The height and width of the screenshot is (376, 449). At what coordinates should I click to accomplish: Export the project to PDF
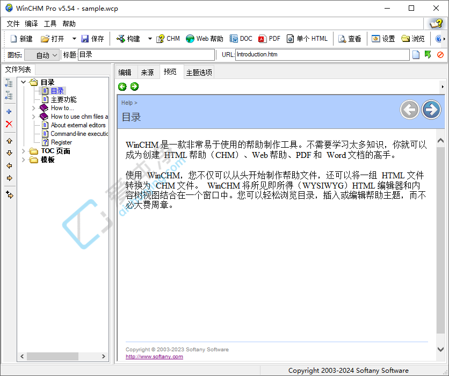[x=269, y=38]
